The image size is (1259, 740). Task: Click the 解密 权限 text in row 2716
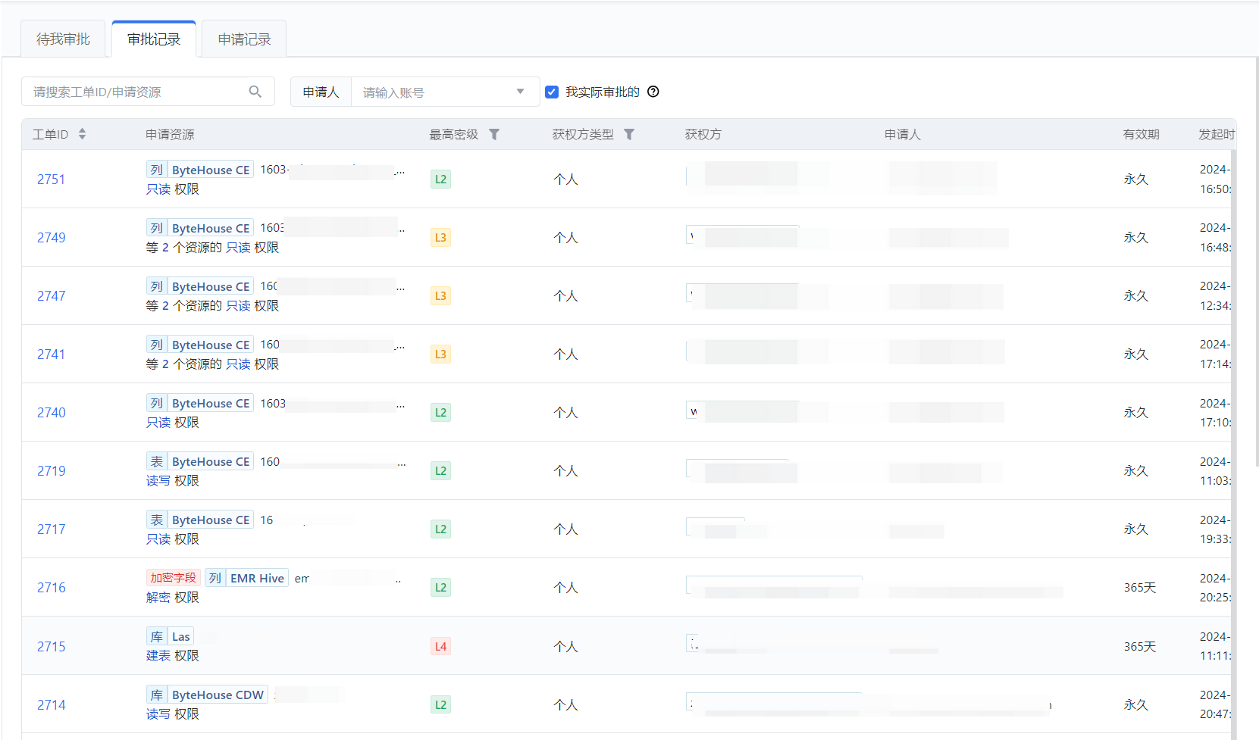coord(173,598)
